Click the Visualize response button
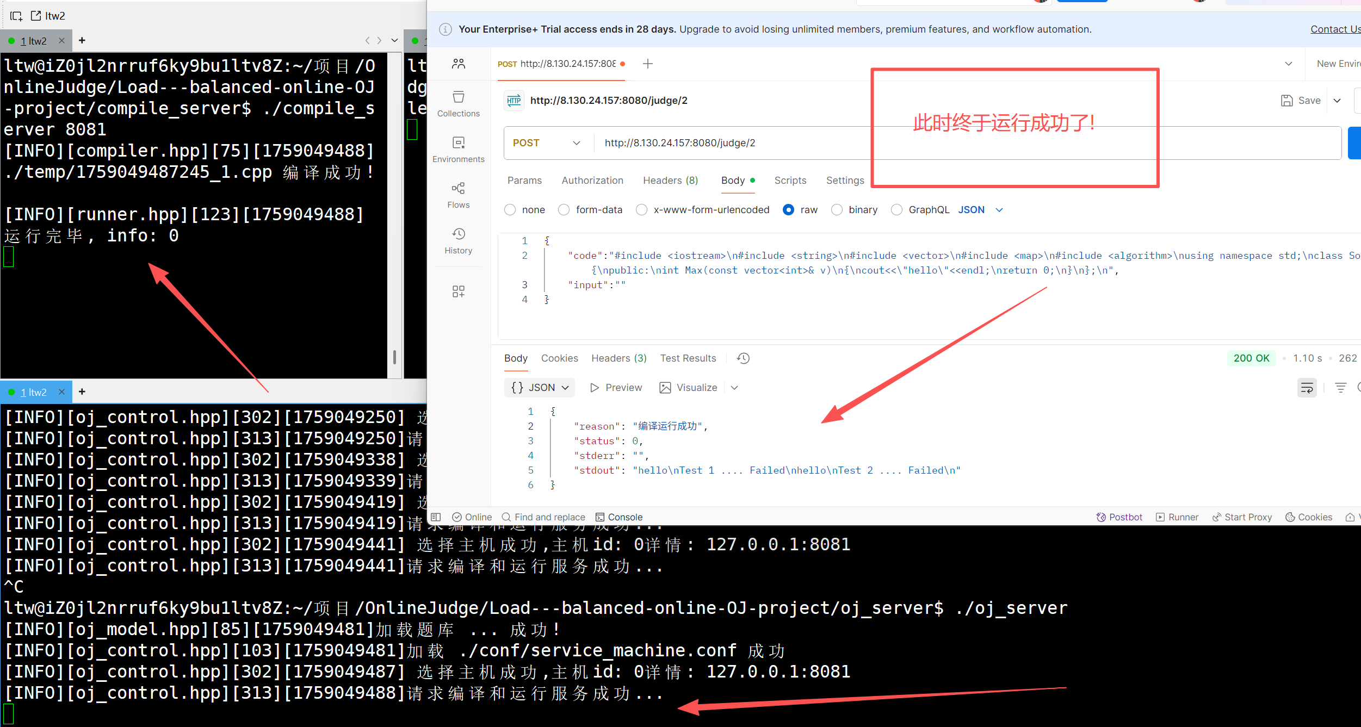Image resolution: width=1361 pixels, height=727 pixels. point(688,387)
